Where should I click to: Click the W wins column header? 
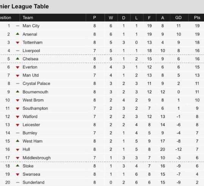click(x=111, y=18)
